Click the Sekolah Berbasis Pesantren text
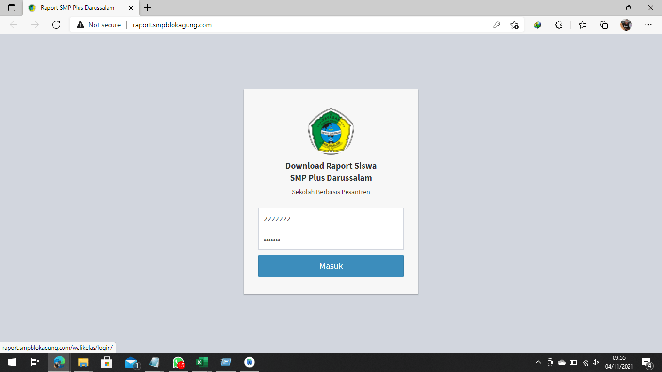662x372 pixels. (331, 192)
